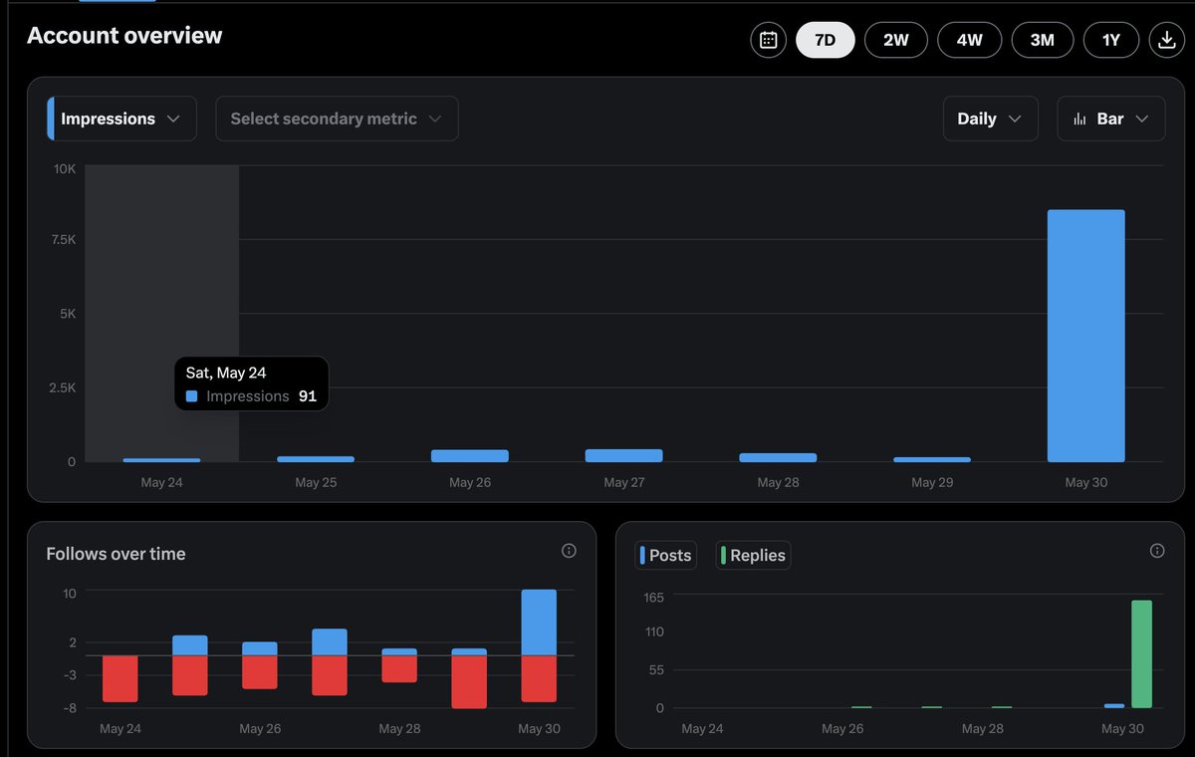1195x757 pixels.
Task: Switch to the 1Y time range
Action: 1111,41
